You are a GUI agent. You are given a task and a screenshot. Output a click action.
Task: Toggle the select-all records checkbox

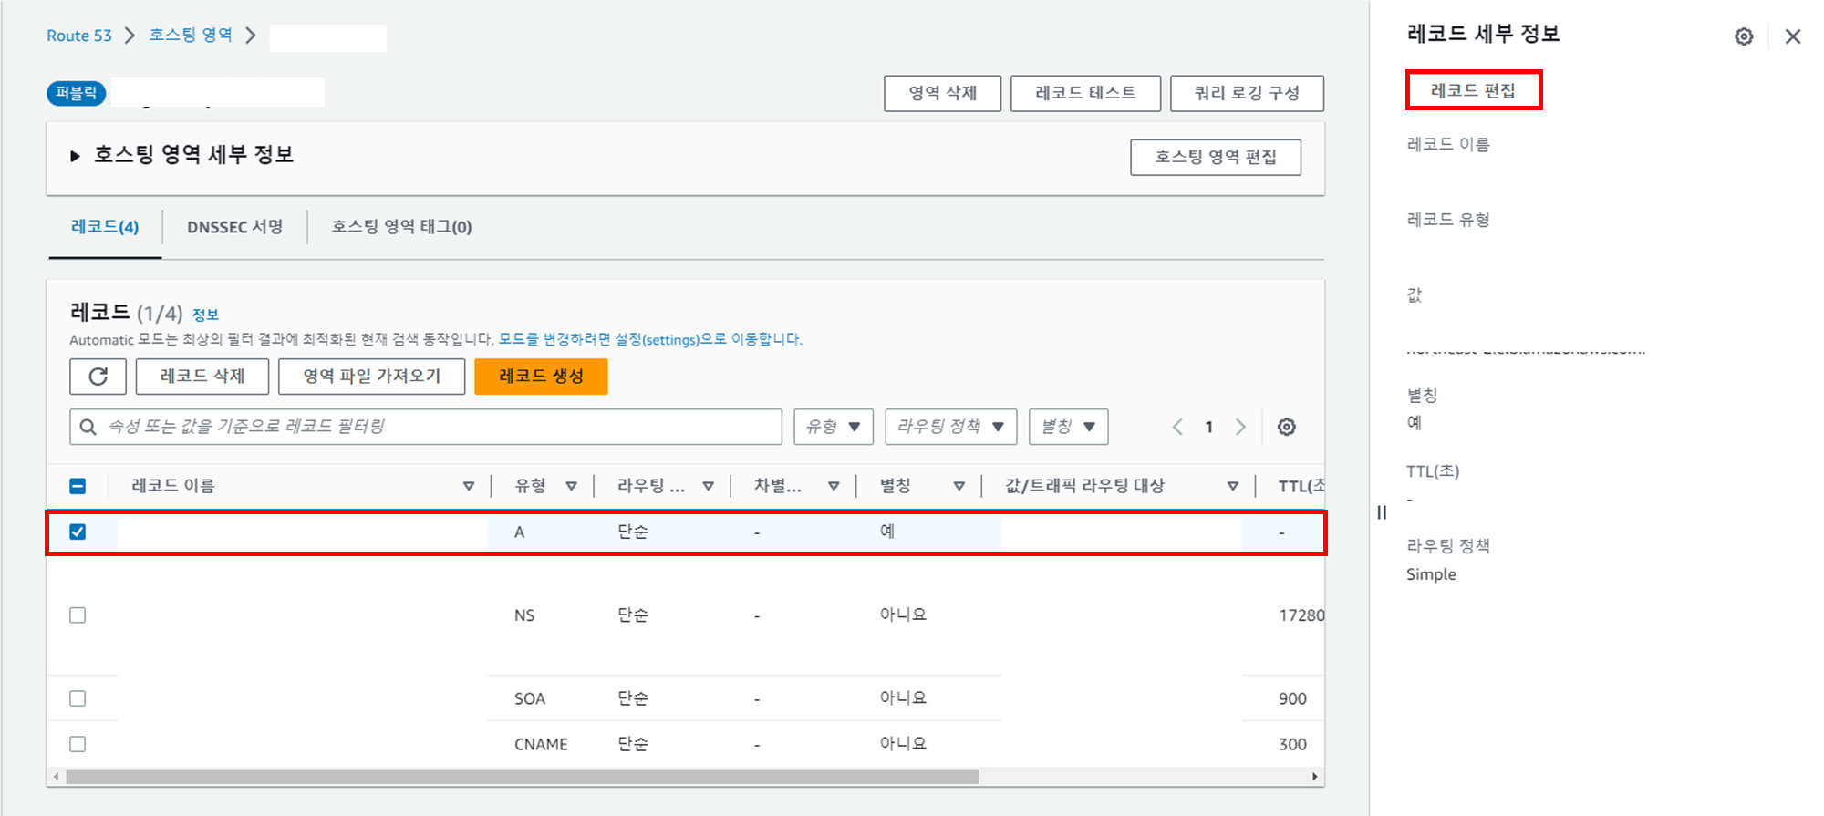coord(78,486)
